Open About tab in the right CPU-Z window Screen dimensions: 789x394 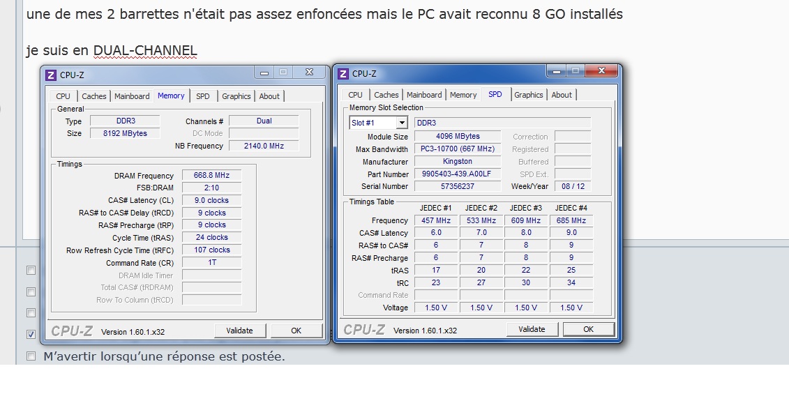[x=562, y=95]
